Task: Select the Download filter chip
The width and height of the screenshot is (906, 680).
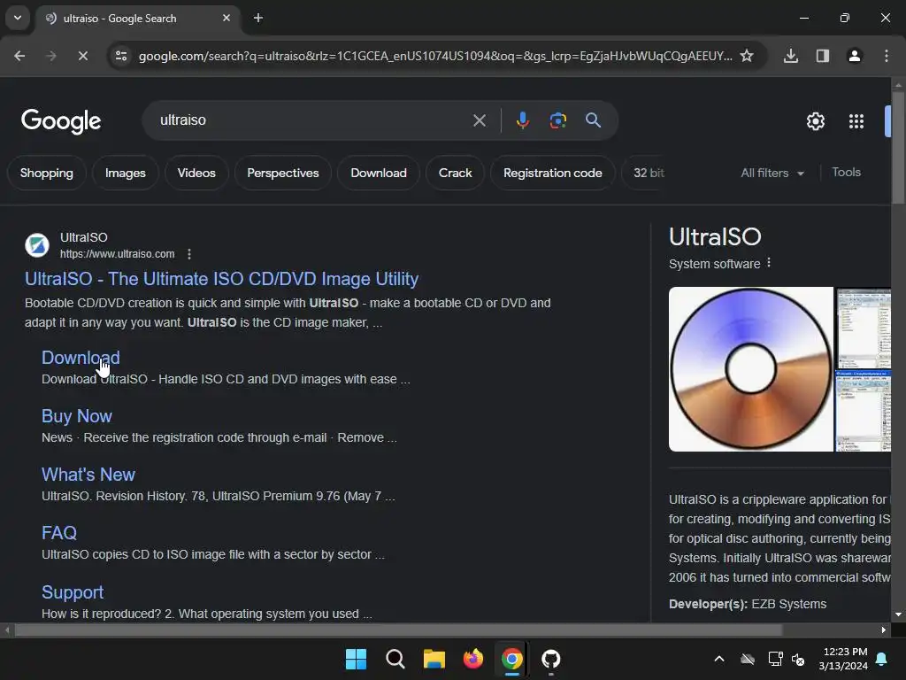Action: pyautogui.click(x=379, y=173)
